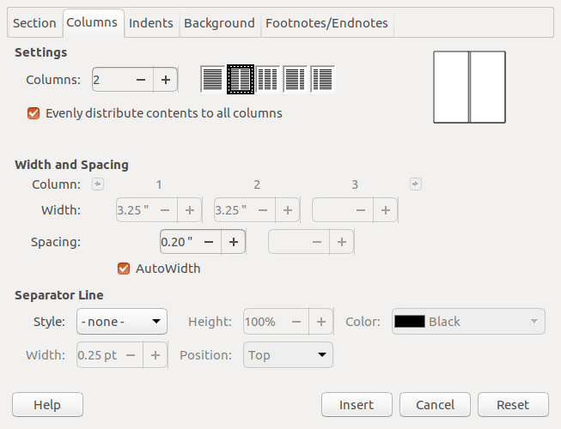561x429 pixels.
Task: Decrease the number of columns
Action: pyautogui.click(x=141, y=80)
